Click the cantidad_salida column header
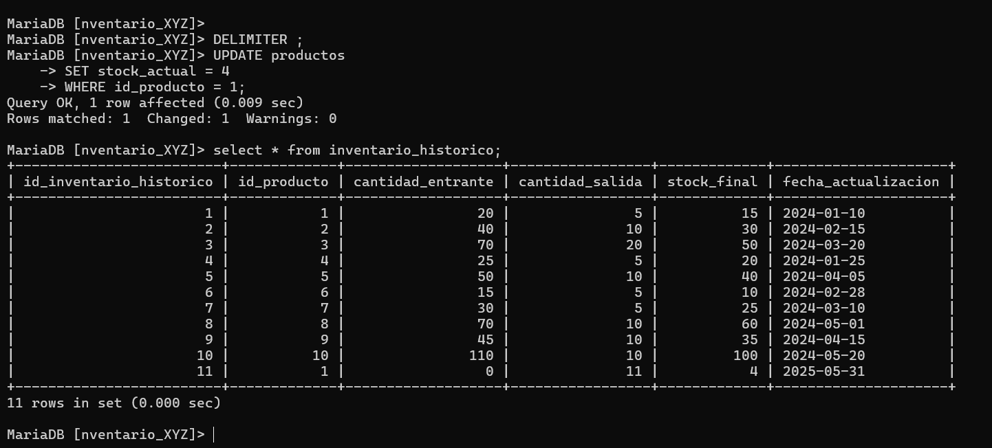Screen dimensions: 992x448 pos(581,182)
